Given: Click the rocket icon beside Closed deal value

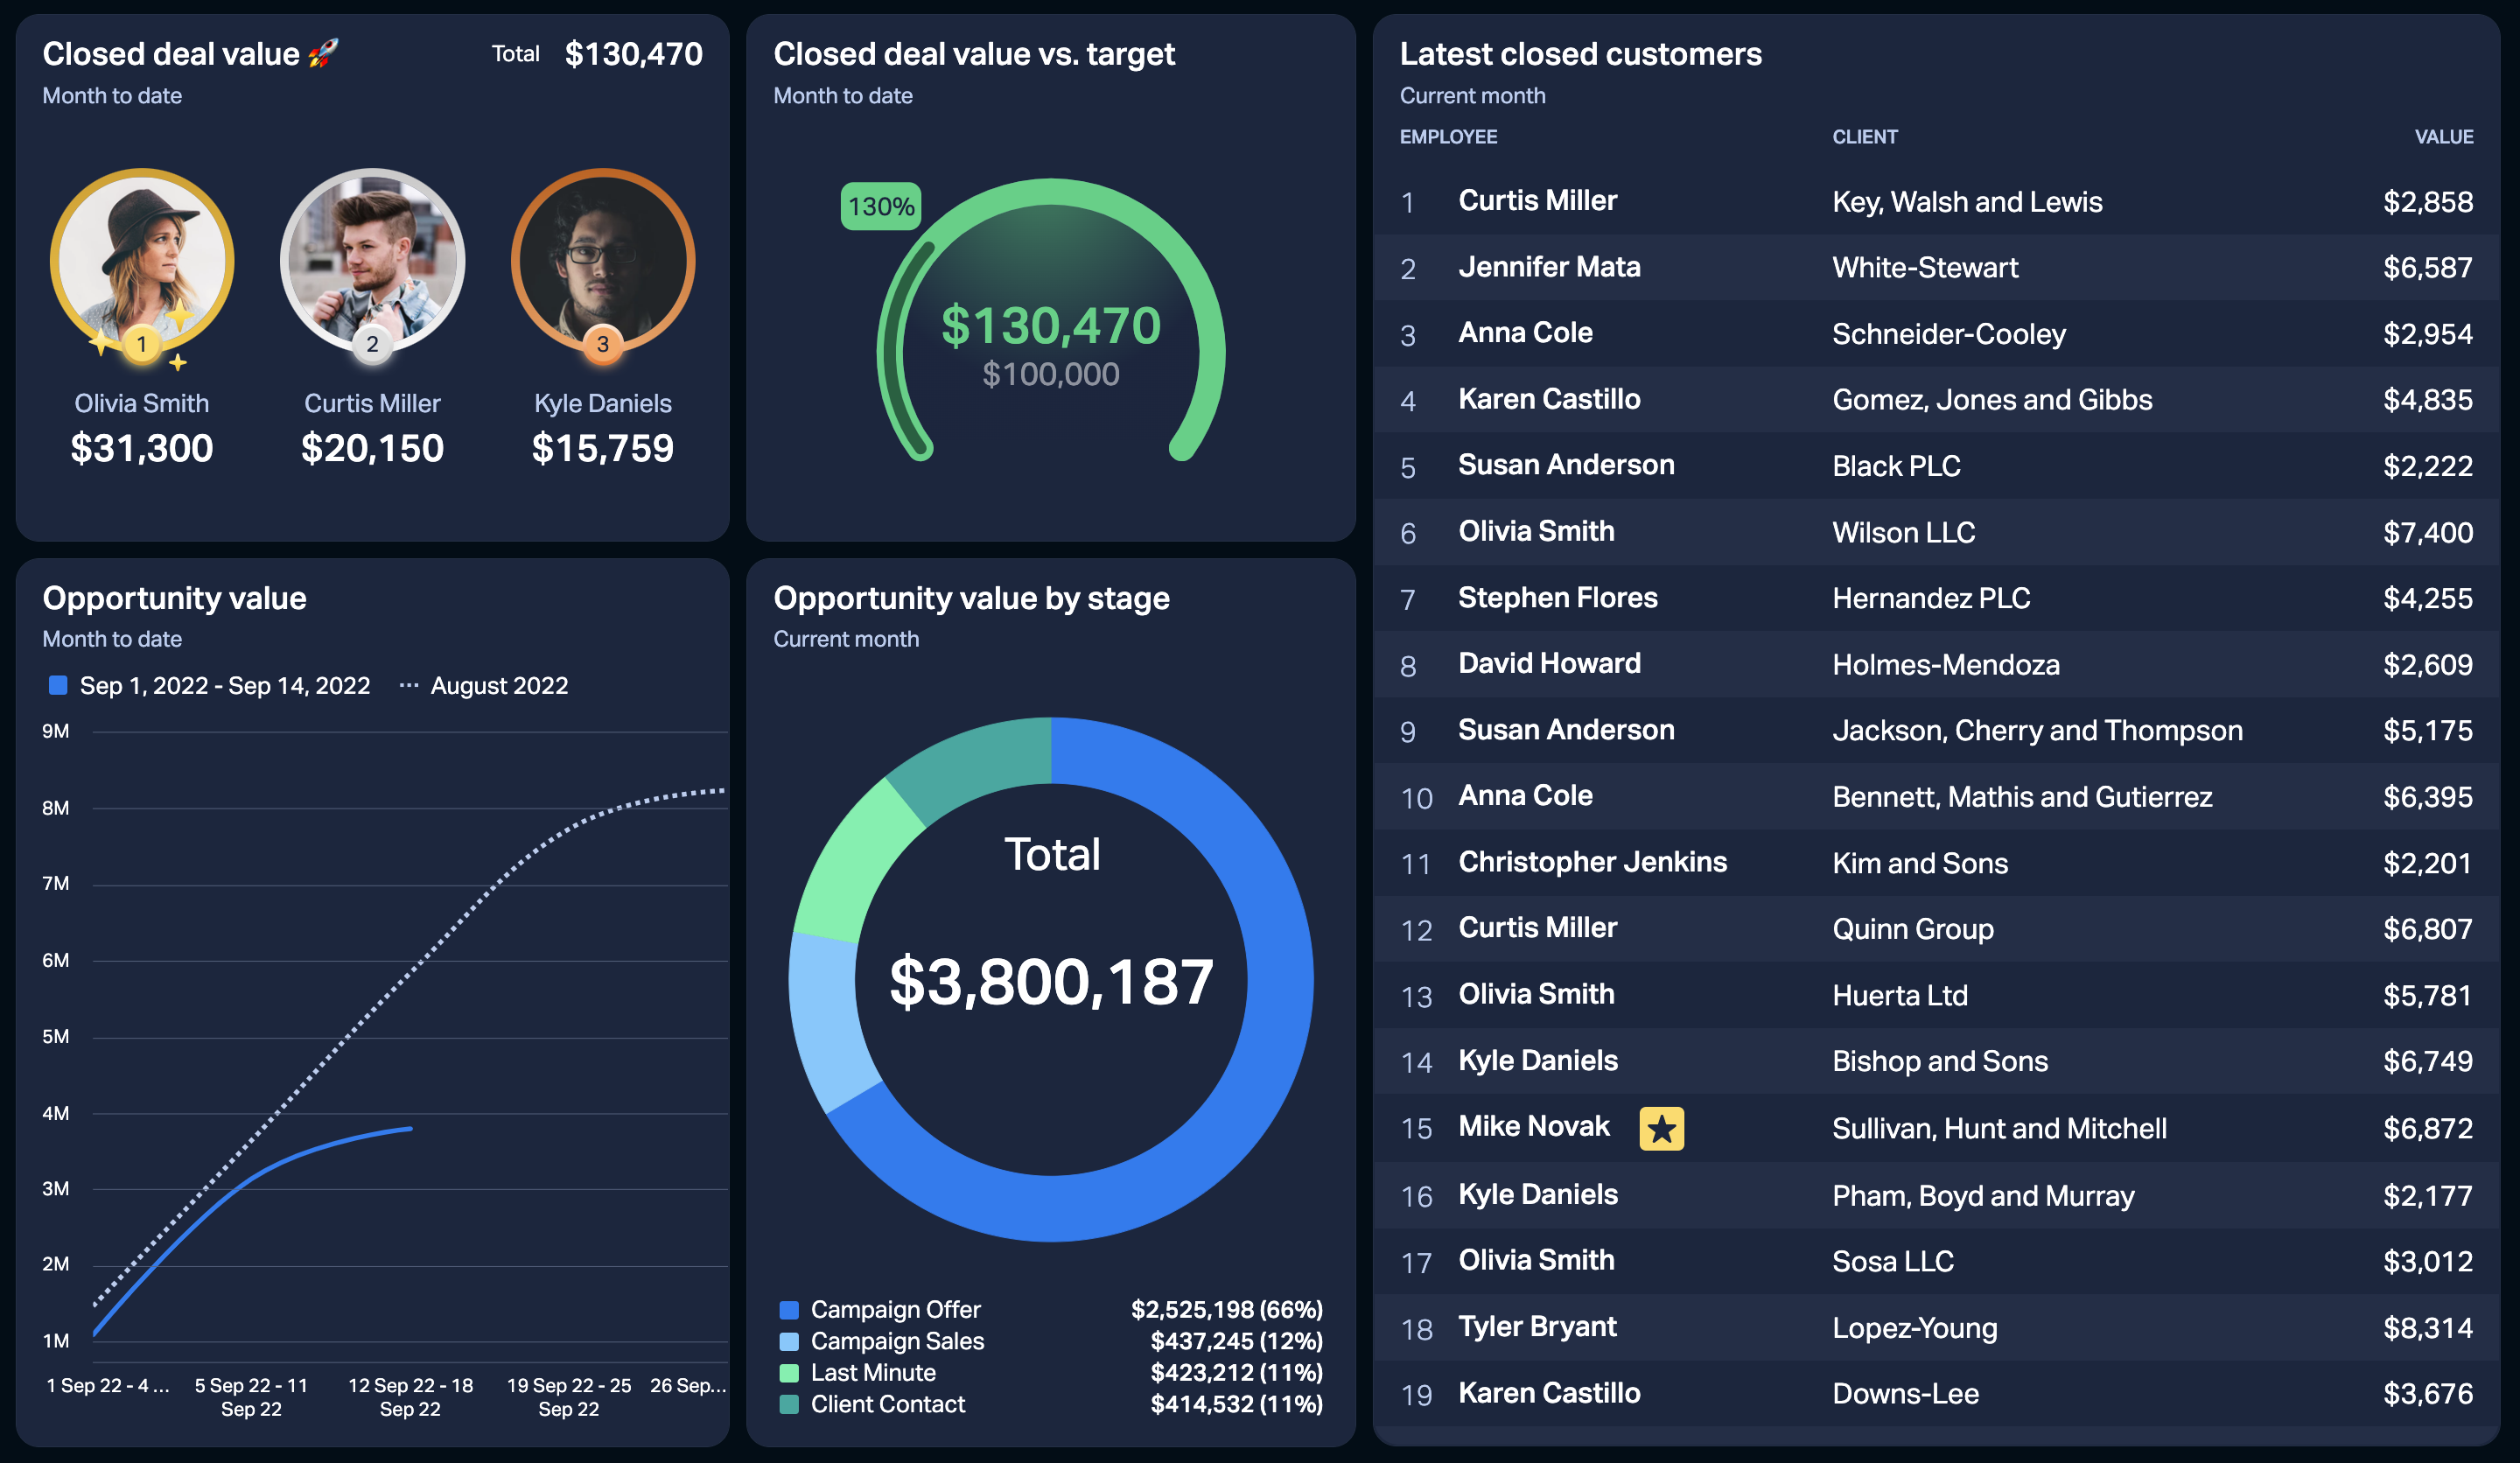Looking at the screenshot, I should (x=323, y=53).
